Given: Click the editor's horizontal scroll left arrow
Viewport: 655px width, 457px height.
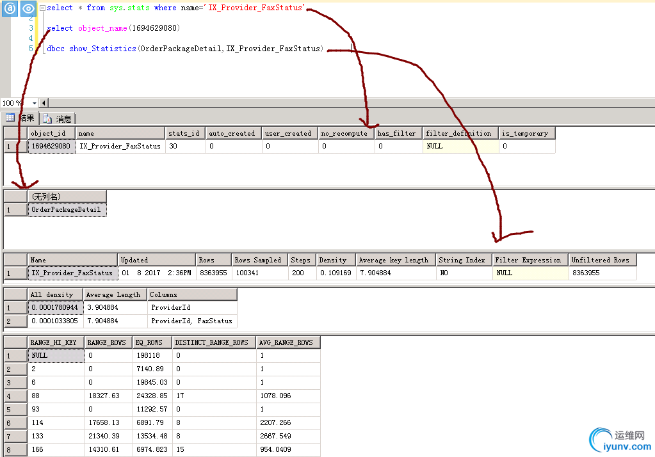Looking at the screenshot, I should click(44, 103).
